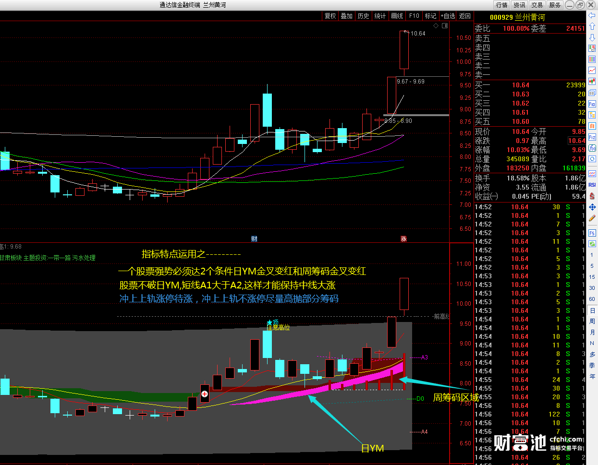598x465 pixels.
Task: Select the quarterly 季 chart period
Action: tap(592, 365)
